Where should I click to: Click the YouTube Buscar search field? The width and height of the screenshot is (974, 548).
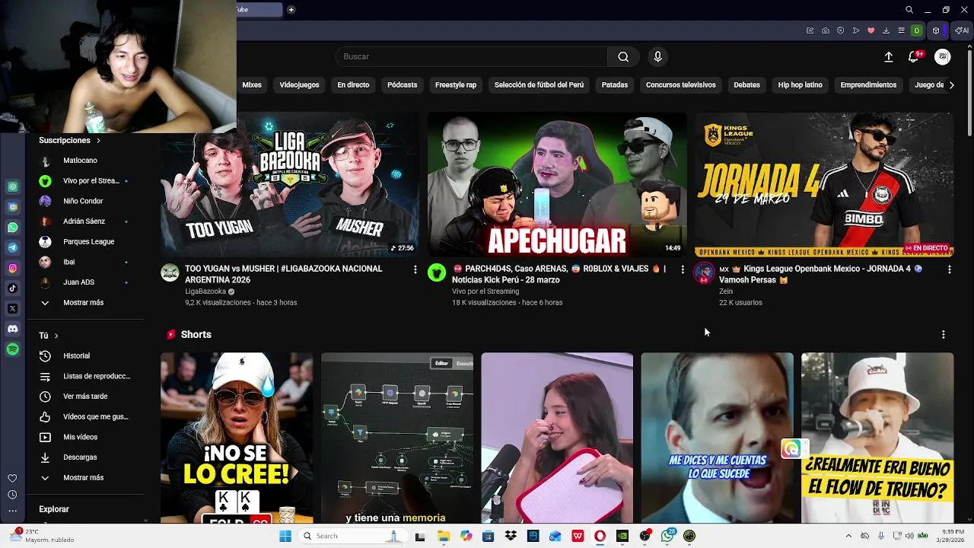pyautogui.click(x=471, y=56)
